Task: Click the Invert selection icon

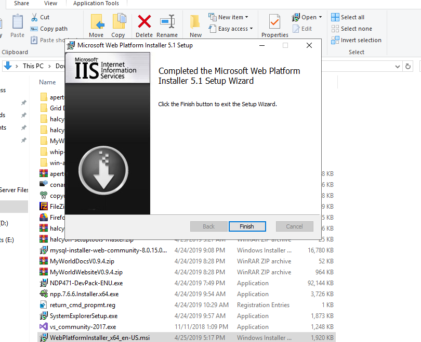Action: (x=335, y=40)
